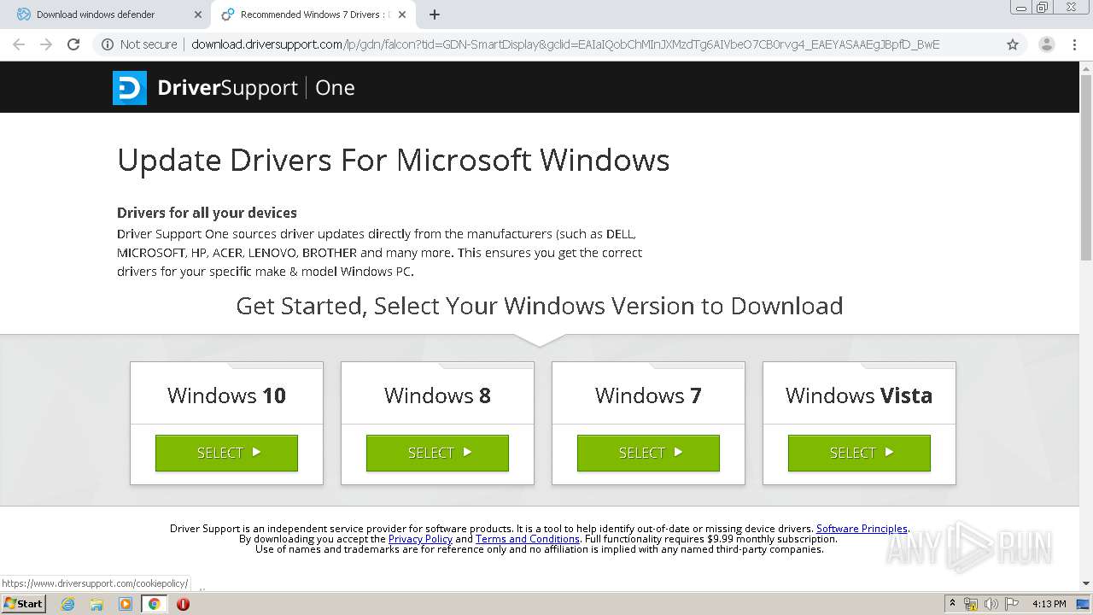
Task: Click the browser back arrow
Action: click(x=19, y=44)
